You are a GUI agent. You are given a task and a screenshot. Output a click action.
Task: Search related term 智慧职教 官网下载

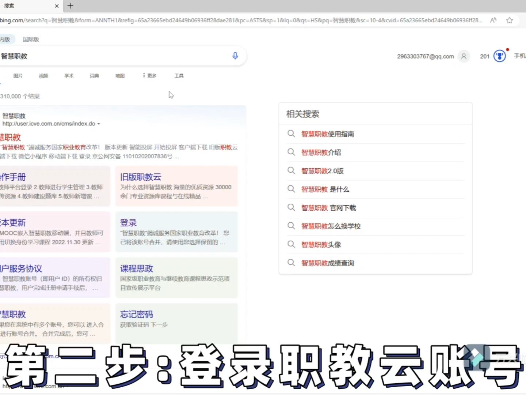click(329, 208)
